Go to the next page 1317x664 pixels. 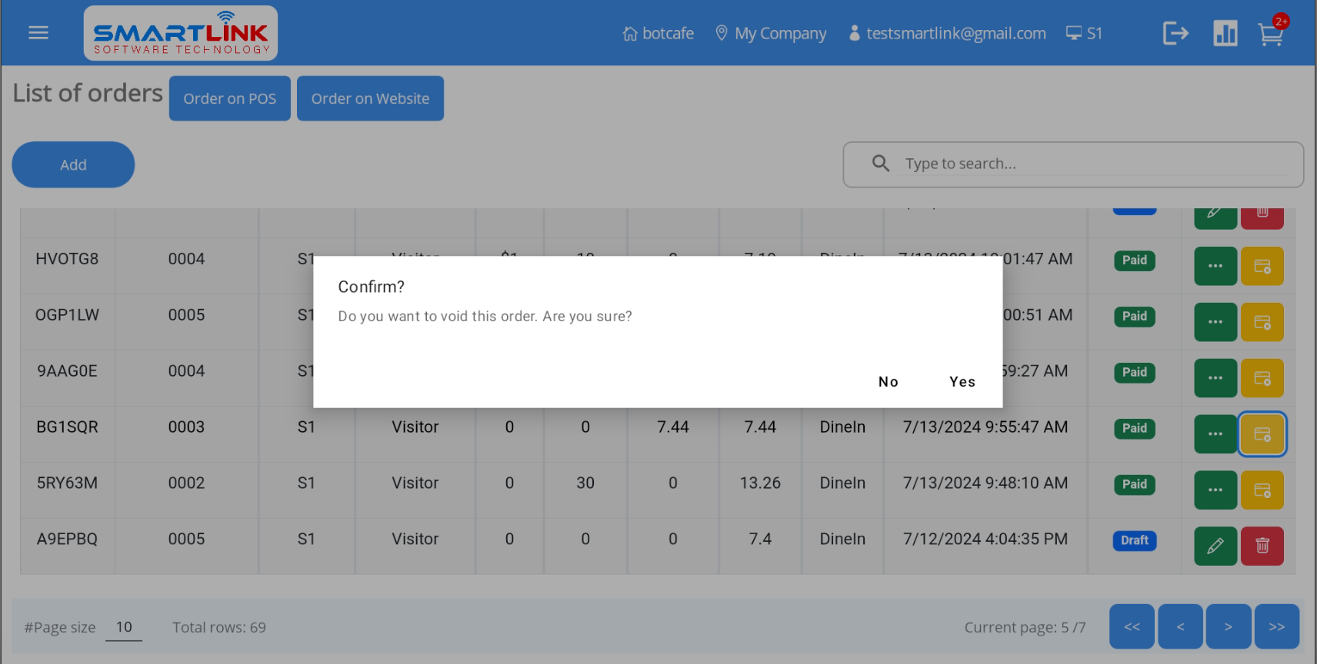[1228, 626]
